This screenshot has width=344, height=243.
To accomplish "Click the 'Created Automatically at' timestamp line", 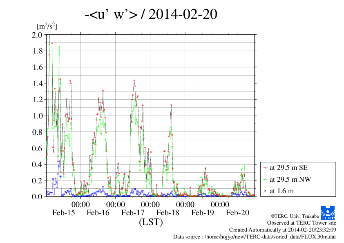I will coord(283,230).
